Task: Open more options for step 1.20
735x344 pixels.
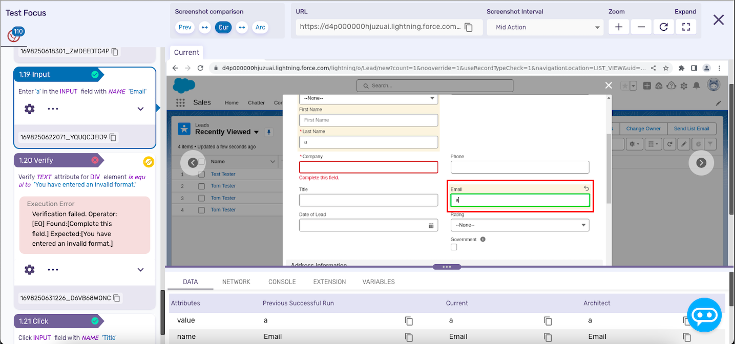Action: pos(53,269)
